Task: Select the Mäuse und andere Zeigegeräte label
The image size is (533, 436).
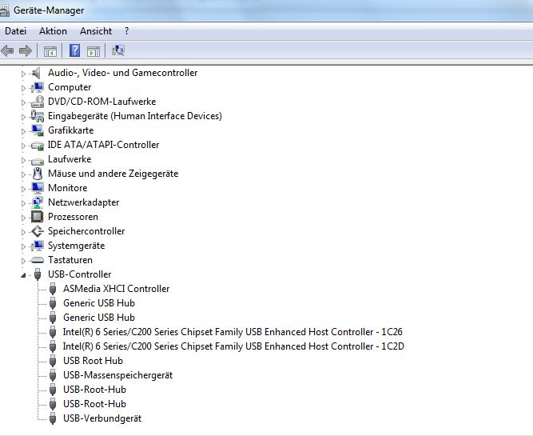Action: coord(113,174)
